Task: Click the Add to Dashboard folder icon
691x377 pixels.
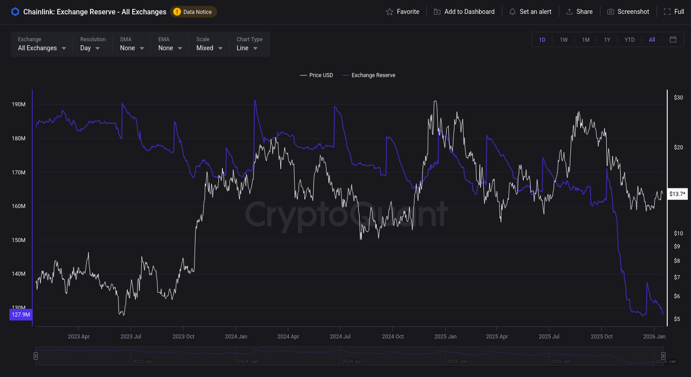Action: pos(437,12)
